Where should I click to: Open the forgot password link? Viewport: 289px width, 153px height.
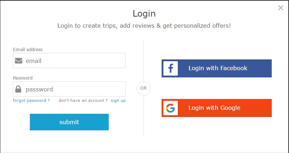31,100
